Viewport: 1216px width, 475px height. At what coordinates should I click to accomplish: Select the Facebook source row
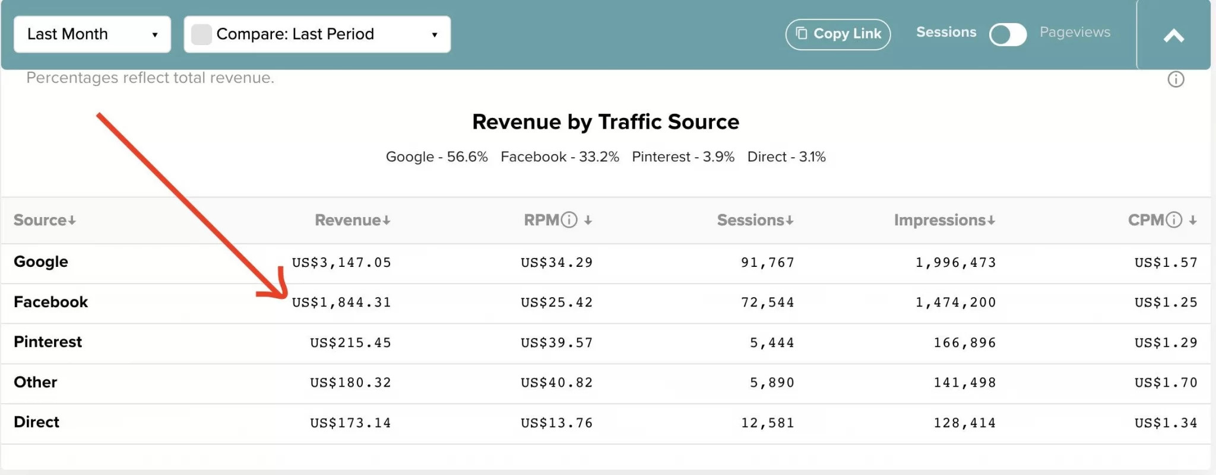click(606, 303)
